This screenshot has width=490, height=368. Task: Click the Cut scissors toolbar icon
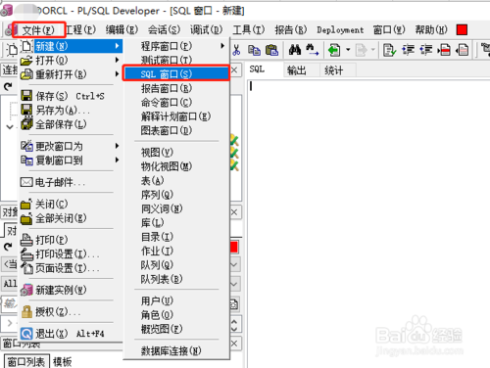[236, 50]
